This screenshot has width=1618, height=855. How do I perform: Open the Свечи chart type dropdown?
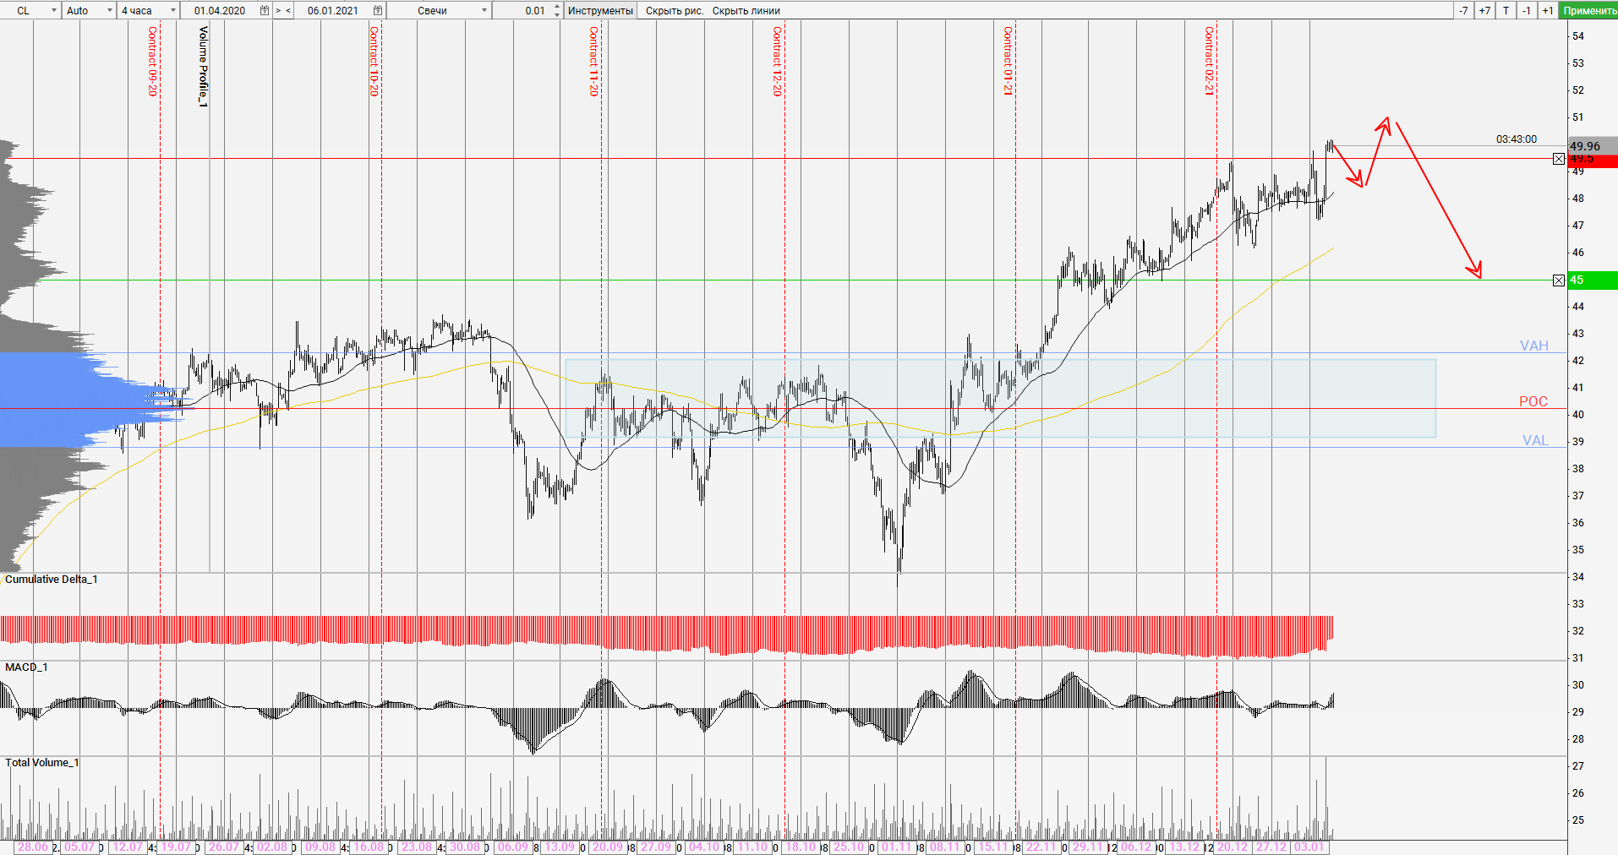point(484,10)
